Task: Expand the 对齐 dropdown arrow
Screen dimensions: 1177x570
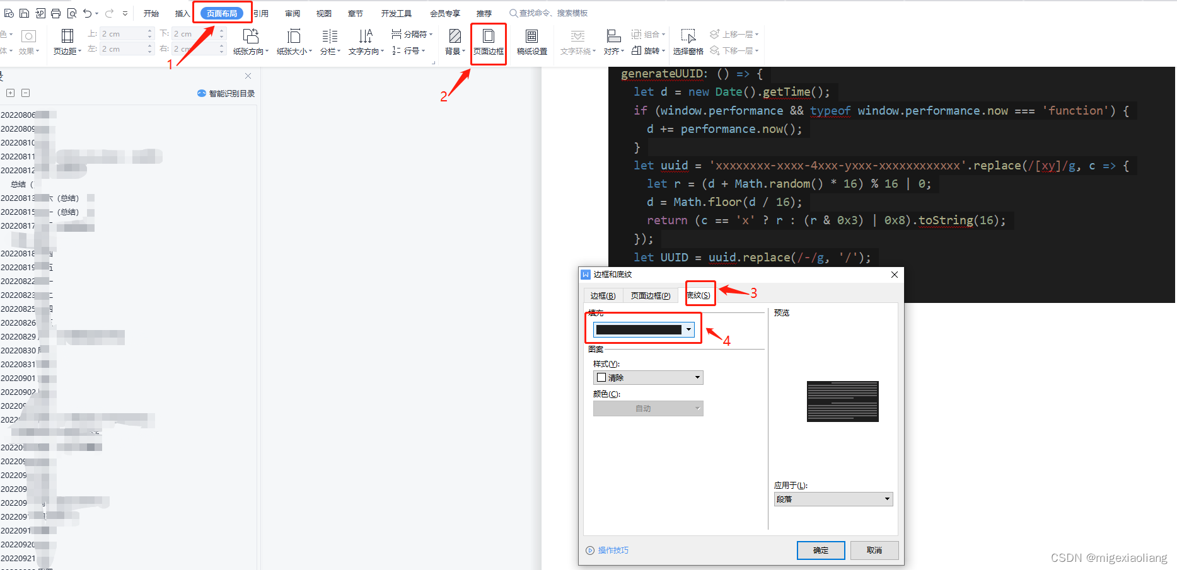Action: pyautogui.click(x=622, y=52)
